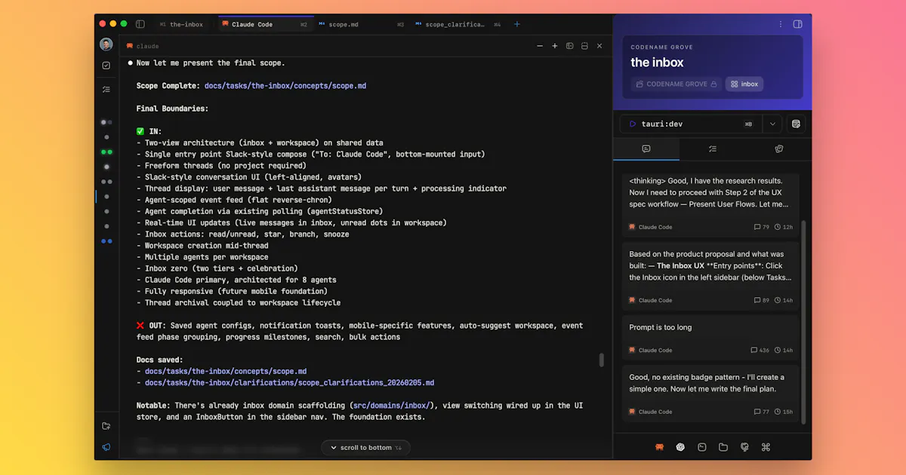Open the thread 'Based on the product proposal'

click(710, 277)
